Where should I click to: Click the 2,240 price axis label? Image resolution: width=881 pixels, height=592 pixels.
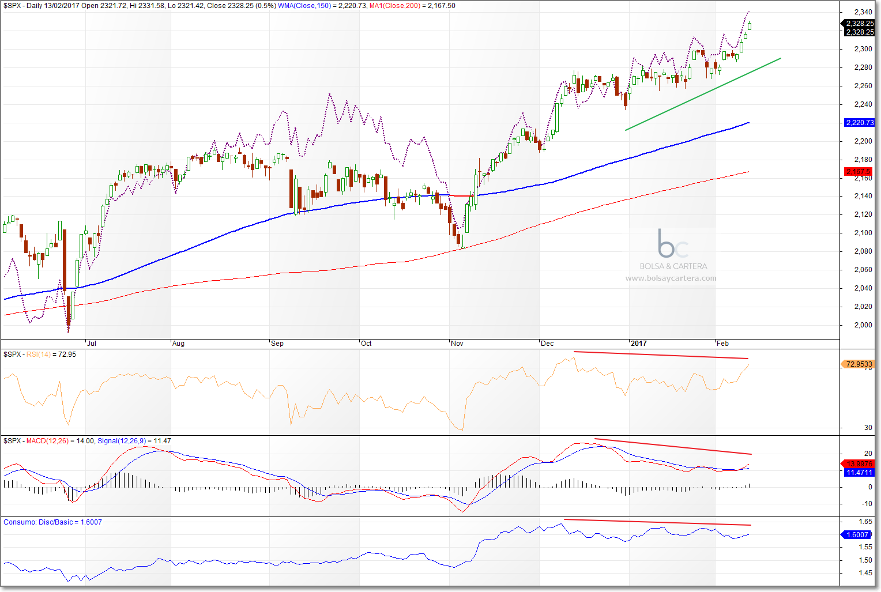click(863, 104)
